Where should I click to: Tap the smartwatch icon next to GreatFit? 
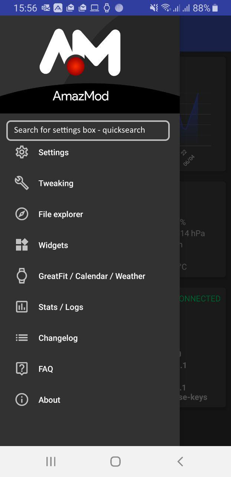coord(22,276)
